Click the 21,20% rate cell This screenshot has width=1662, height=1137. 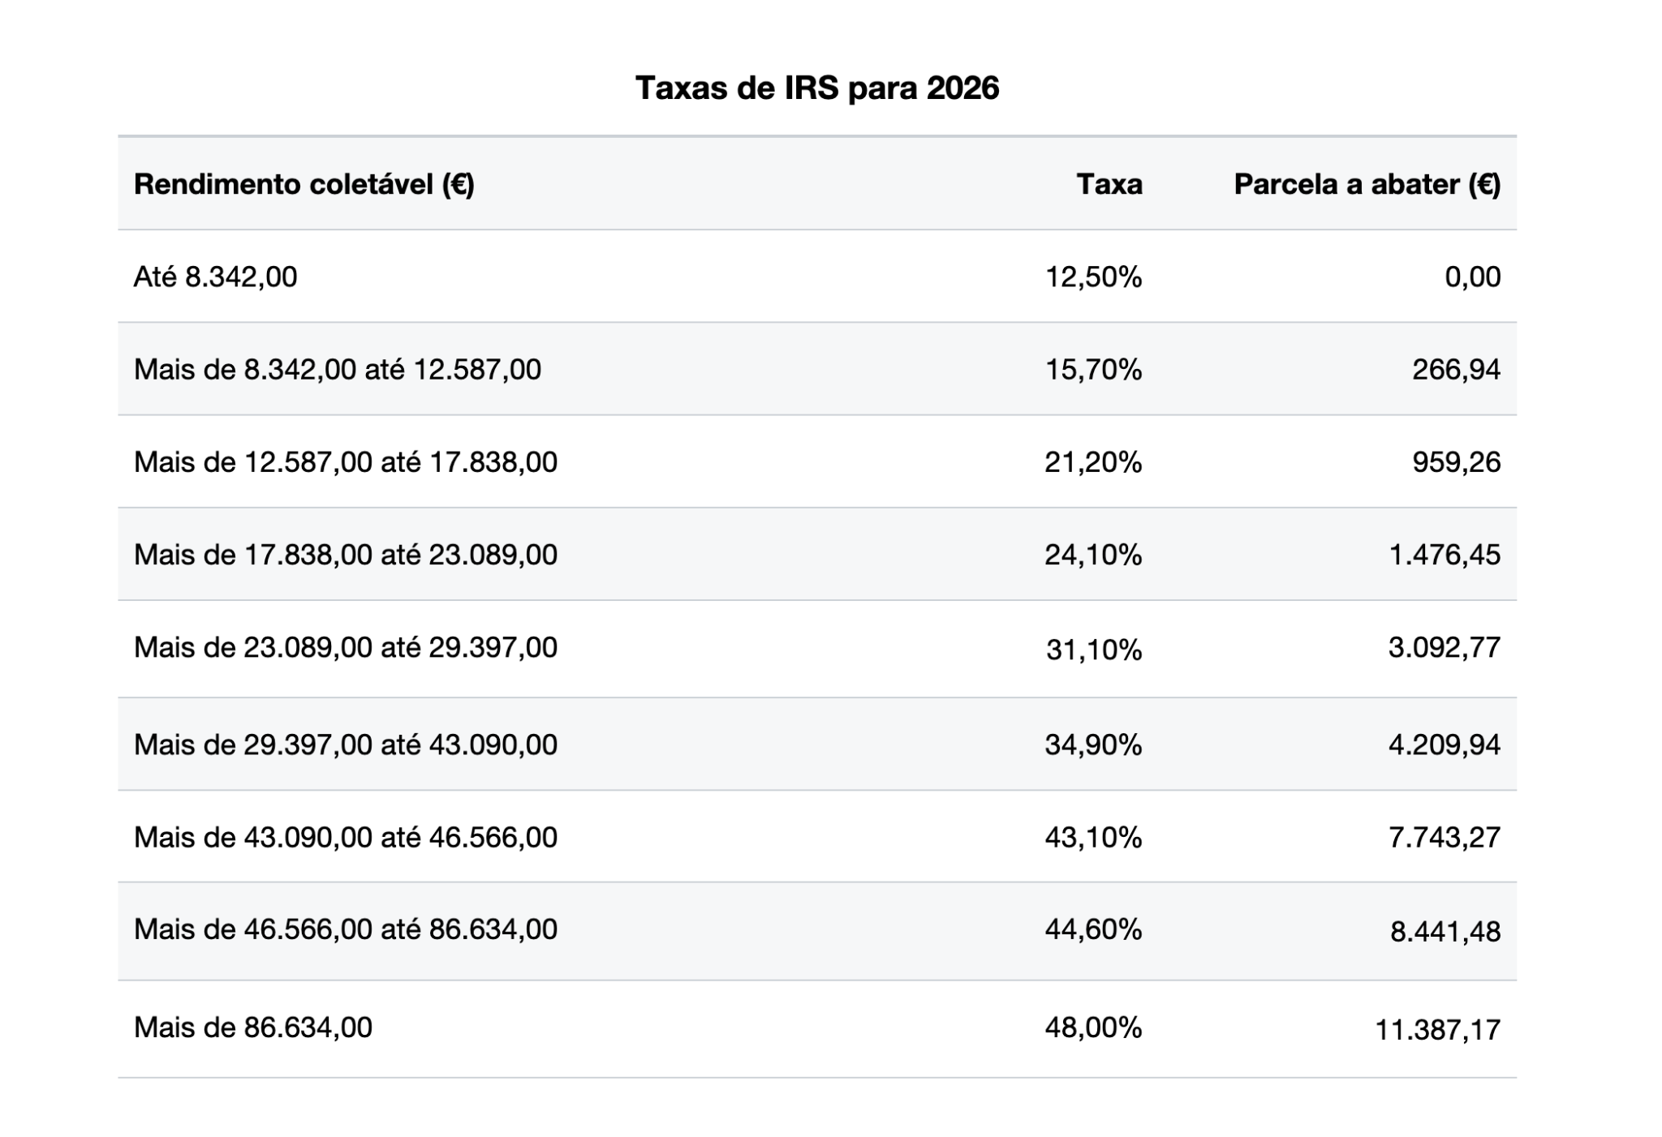pos(1092,462)
